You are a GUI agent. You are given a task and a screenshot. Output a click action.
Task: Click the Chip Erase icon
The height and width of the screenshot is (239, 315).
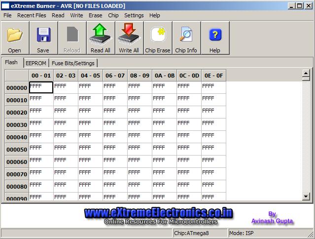[x=158, y=35]
